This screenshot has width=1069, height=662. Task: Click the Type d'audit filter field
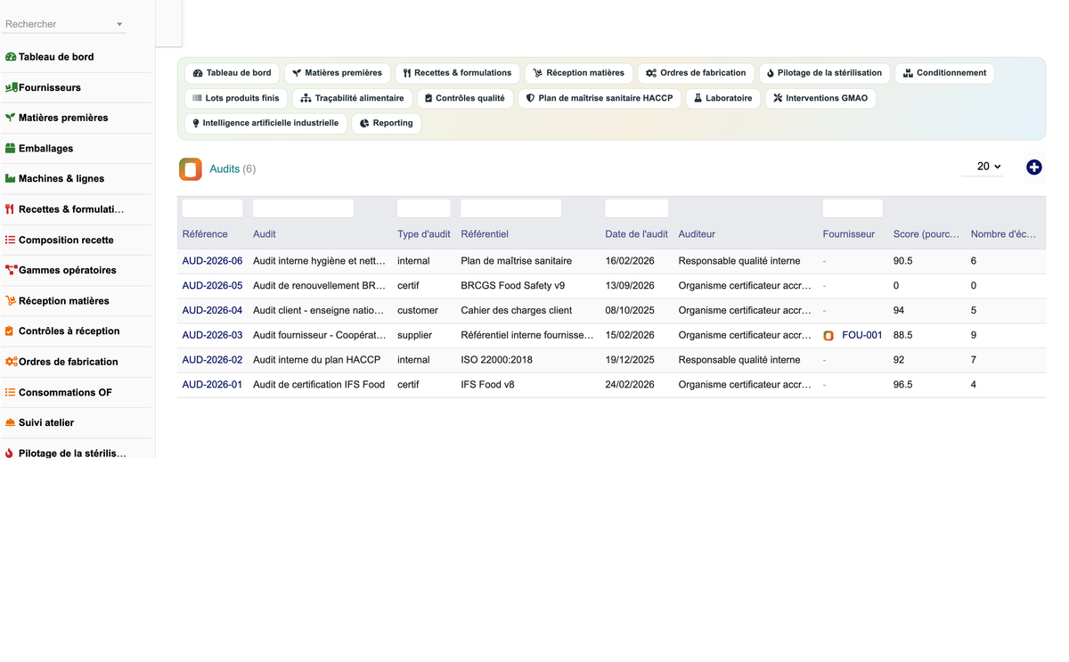tap(424, 208)
